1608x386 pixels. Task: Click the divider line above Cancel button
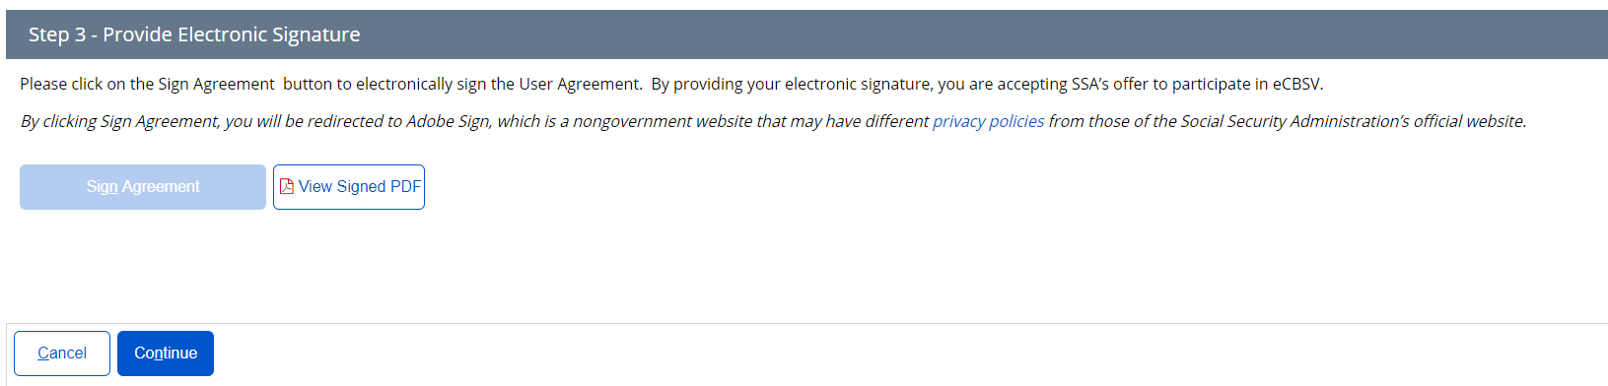[806, 323]
